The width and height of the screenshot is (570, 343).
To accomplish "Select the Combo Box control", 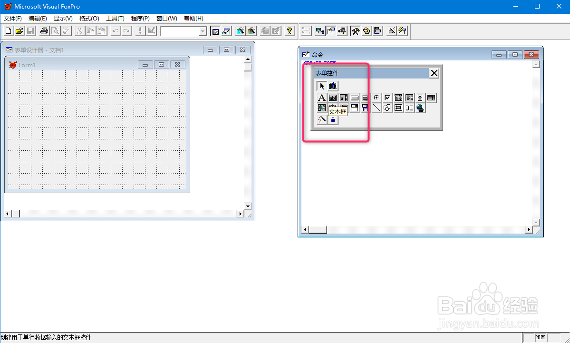I will point(398,98).
